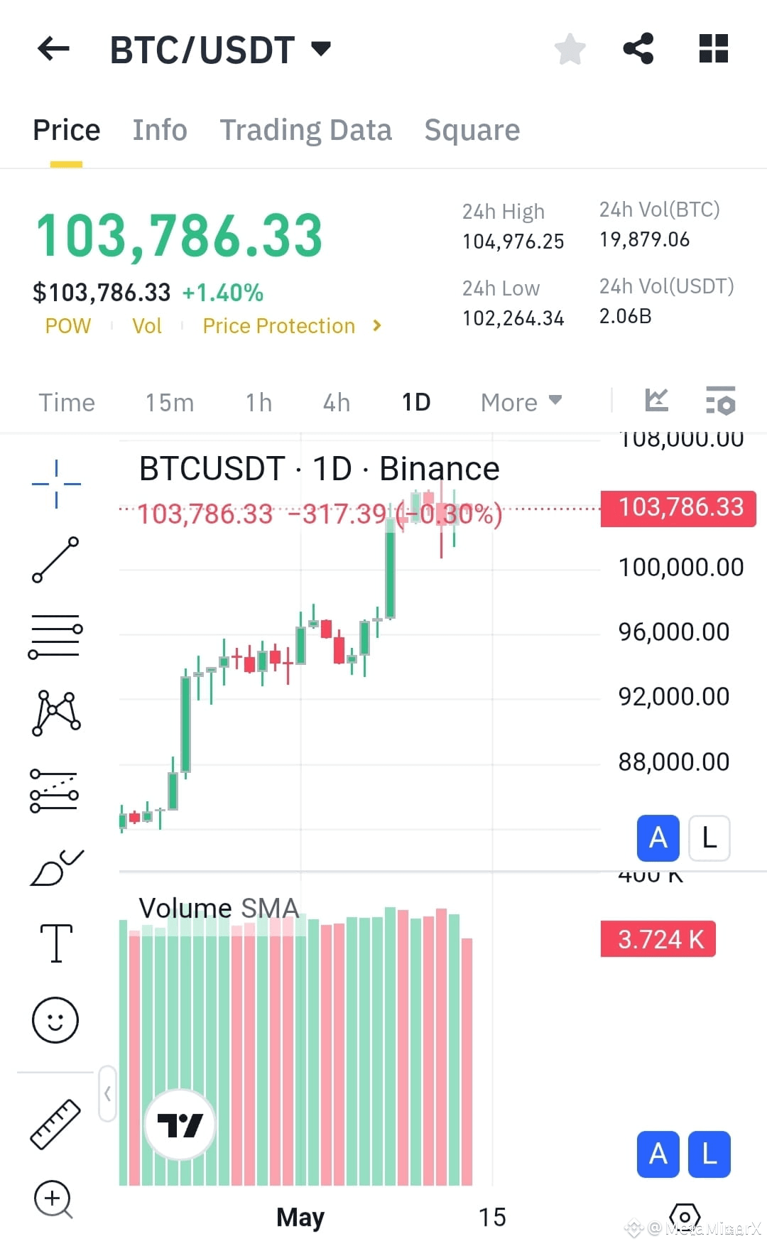
Task: Select the 4h chart interval
Action: click(x=337, y=403)
